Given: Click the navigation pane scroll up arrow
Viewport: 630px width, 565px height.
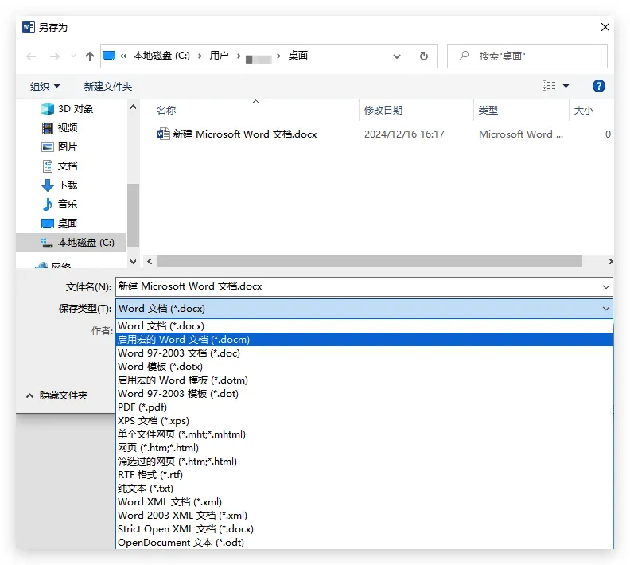Looking at the screenshot, I should point(134,107).
